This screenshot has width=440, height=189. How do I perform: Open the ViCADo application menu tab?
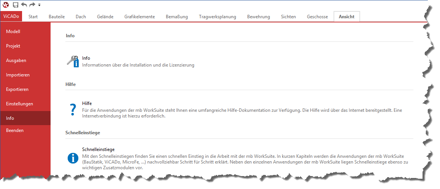[x=11, y=17]
